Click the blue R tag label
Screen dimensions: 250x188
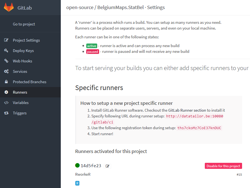tap(77, 183)
